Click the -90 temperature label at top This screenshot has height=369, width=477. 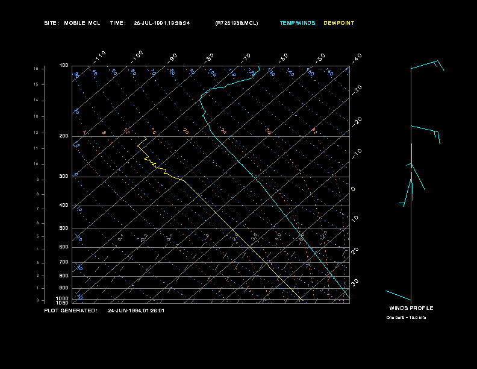tap(172, 58)
